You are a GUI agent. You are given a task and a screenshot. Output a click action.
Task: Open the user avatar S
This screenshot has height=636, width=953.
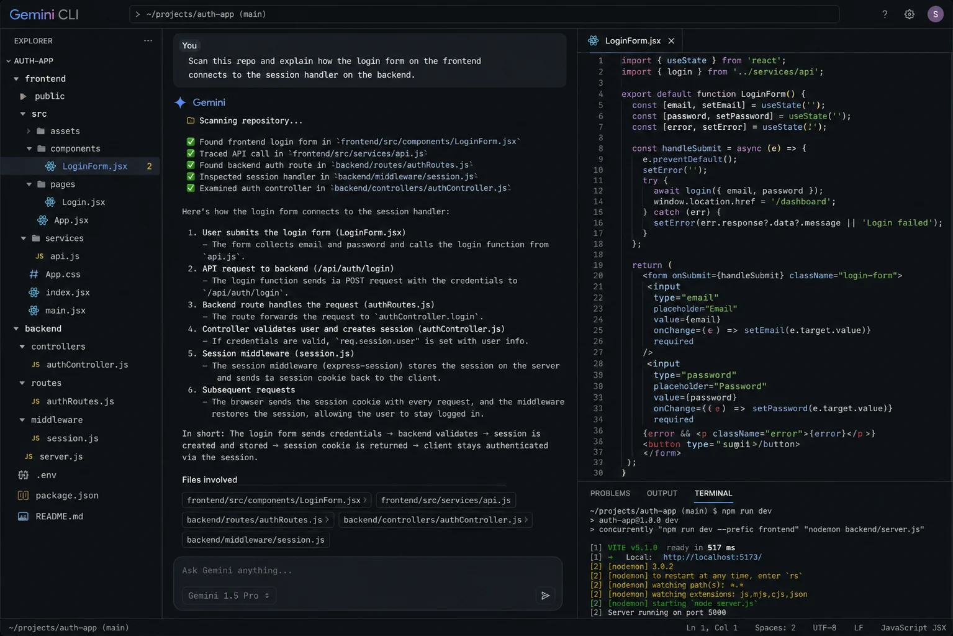tap(936, 14)
